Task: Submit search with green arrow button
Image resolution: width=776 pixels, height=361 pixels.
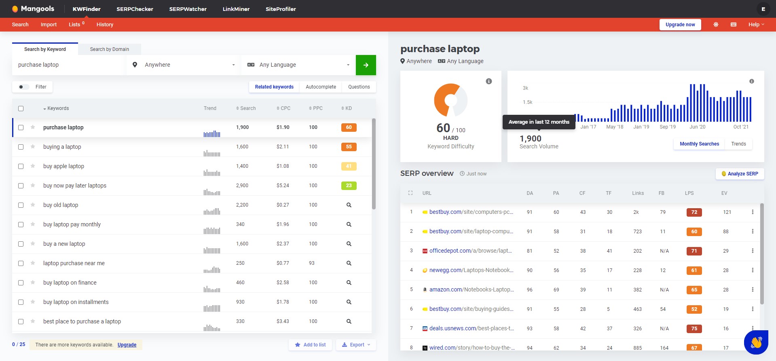Action: 366,65
